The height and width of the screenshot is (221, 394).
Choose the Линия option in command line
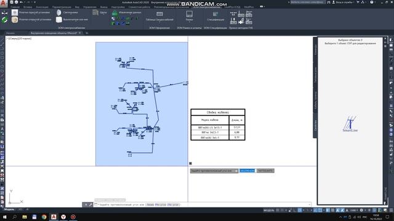pos(150,204)
